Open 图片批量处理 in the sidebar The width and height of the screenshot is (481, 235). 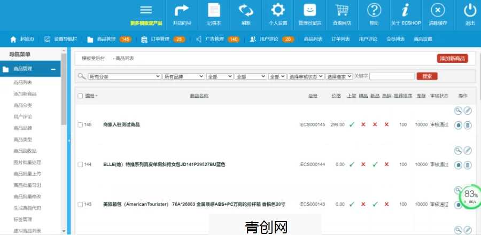coord(27,162)
